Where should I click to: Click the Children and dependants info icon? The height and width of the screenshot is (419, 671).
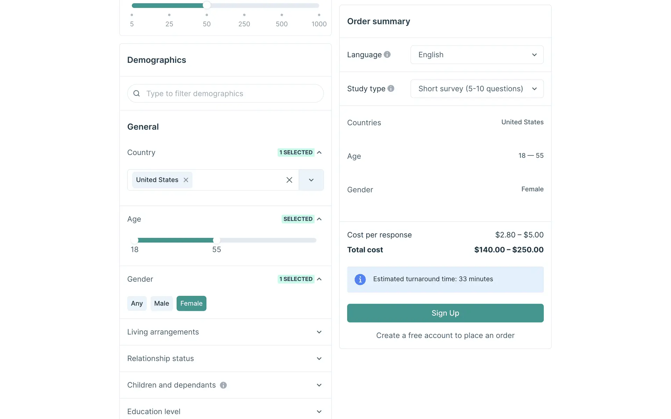tap(223, 385)
